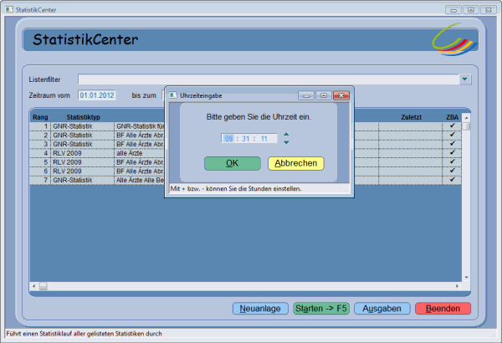Maximize the Uhrzeiteingabe dialog

click(323, 95)
